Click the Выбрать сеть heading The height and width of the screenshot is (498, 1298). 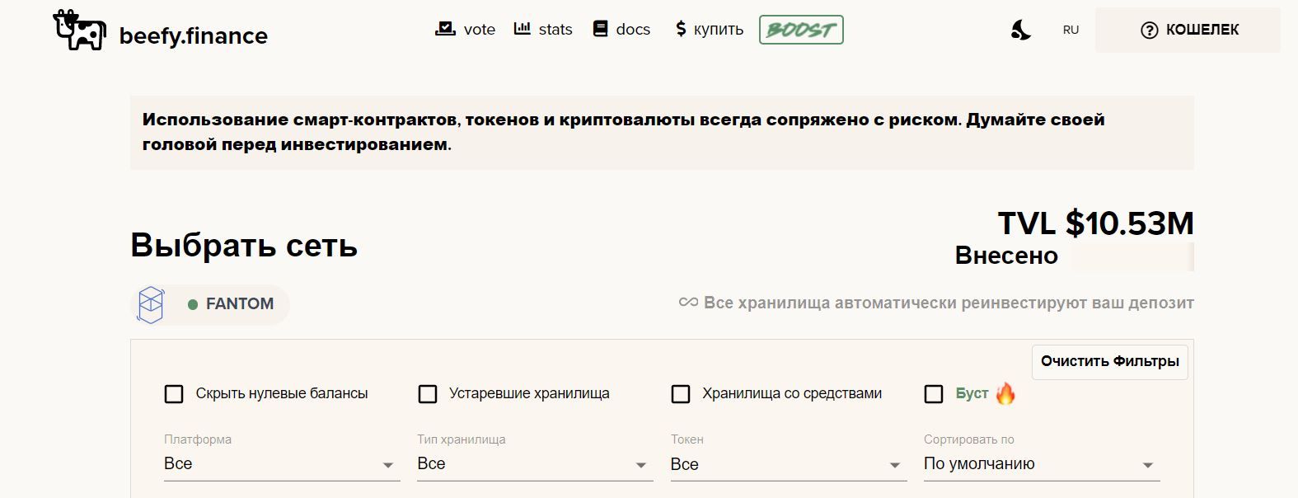coord(244,246)
